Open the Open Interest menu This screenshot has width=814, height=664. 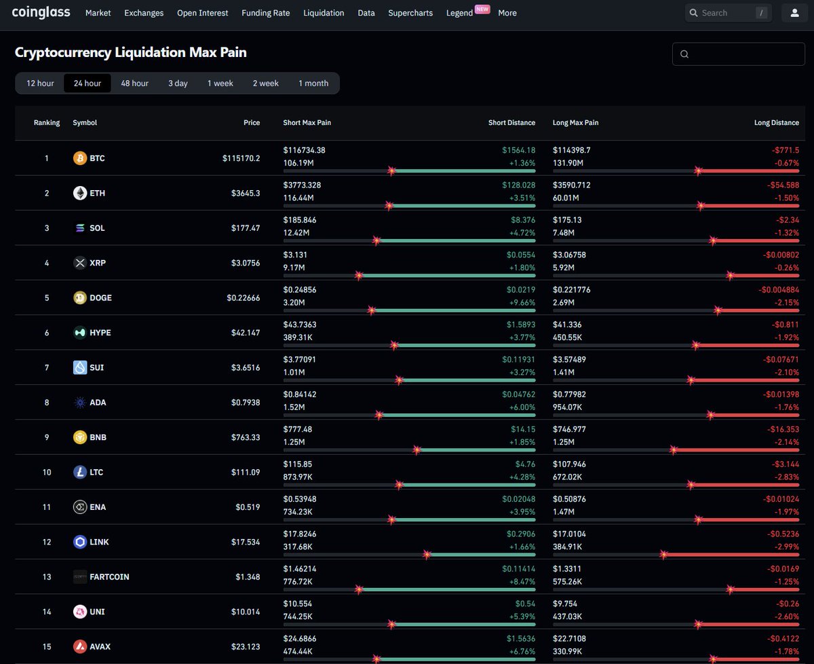pos(203,13)
